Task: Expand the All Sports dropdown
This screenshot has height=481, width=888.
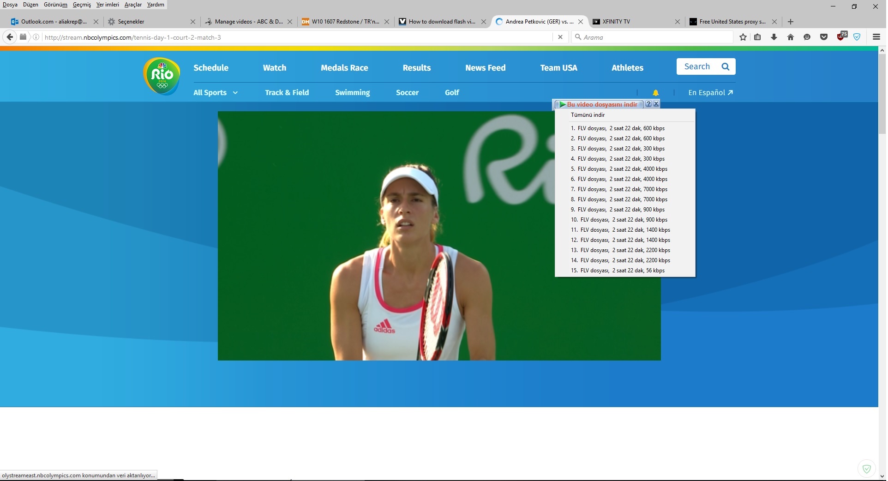Action: (215, 92)
